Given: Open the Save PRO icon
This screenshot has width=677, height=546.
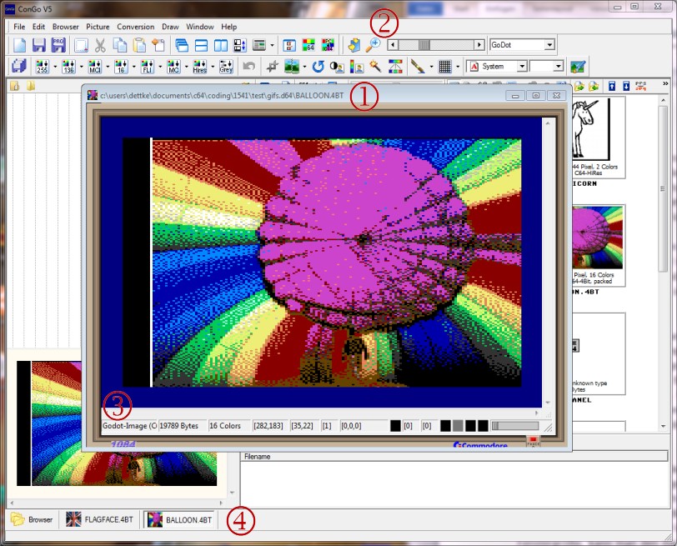Looking at the screenshot, I should [59, 46].
